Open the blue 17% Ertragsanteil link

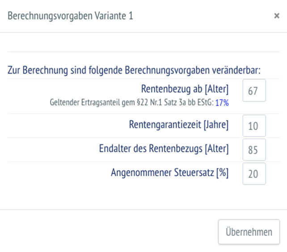click(x=222, y=103)
